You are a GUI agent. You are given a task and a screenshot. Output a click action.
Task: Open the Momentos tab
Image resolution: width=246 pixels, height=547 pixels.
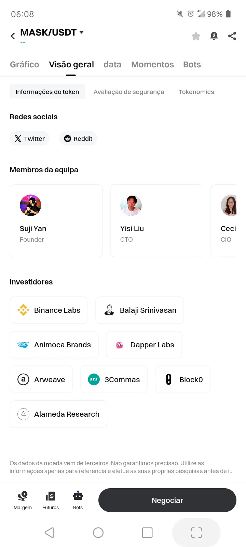click(152, 65)
